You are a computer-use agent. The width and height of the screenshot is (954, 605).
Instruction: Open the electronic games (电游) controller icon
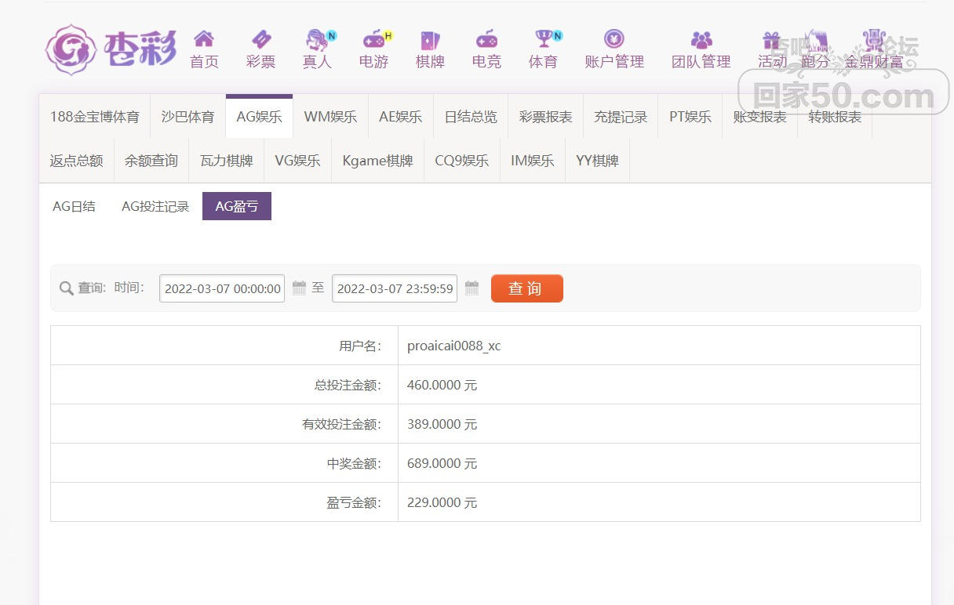[x=373, y=39]
